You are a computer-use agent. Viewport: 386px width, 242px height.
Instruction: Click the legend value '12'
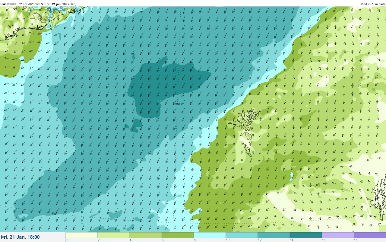tap(259, 240)
